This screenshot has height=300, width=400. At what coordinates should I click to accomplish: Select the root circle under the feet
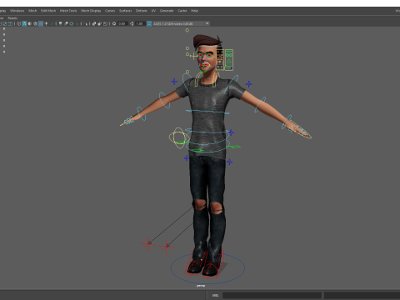pyautogui.click(x=207, y=268)
